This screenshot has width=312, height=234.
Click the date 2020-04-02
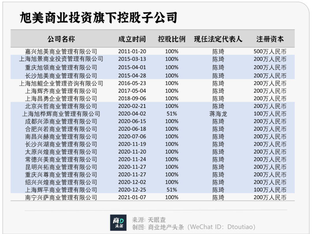click(132, 114)
